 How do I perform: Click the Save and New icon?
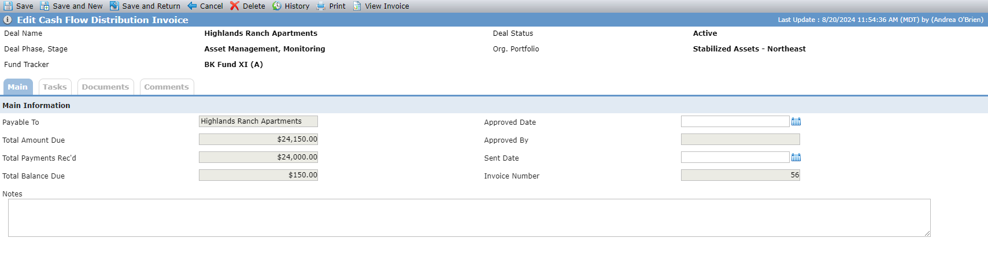pos(45,6)
